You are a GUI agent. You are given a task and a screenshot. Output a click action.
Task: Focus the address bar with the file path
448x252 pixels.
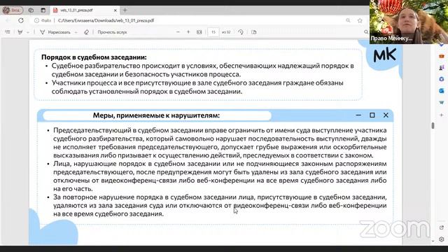pyautogui.click(x=106, y=20)
